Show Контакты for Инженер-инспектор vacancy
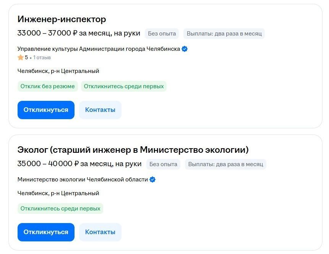 [x=100, y=110]
